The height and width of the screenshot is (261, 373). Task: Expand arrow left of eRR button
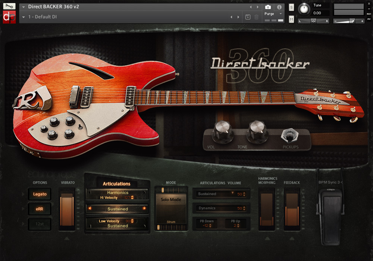[23, 209]
